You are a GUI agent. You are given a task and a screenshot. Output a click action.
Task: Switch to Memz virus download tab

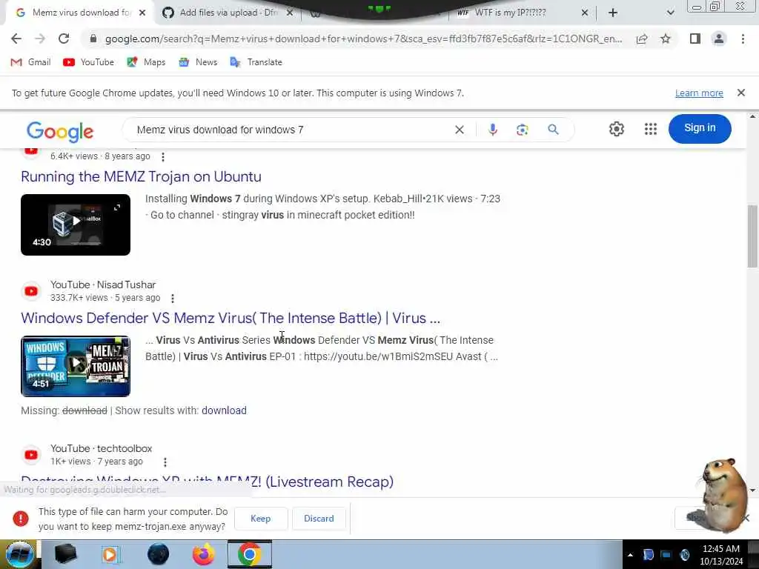(x=80, y=13)
